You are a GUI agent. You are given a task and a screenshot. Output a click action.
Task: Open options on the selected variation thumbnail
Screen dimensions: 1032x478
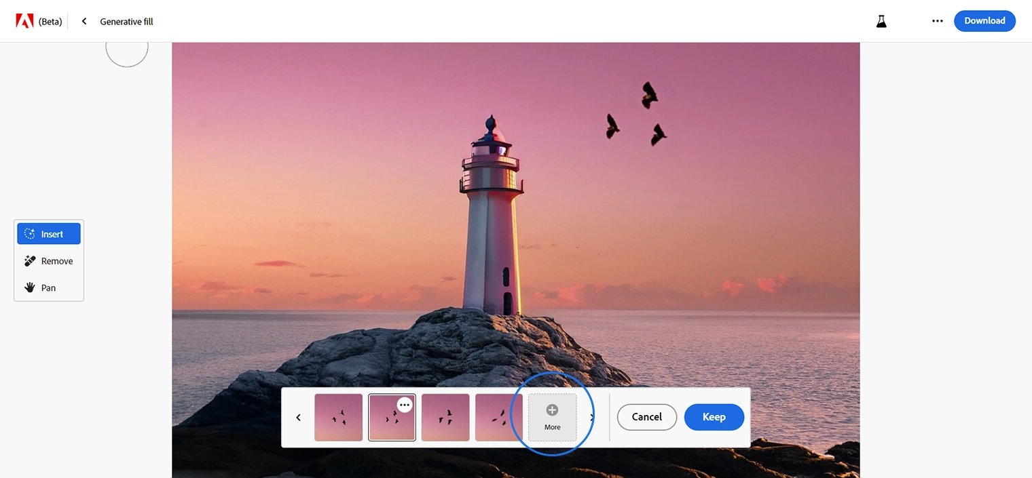click(405, 405)
